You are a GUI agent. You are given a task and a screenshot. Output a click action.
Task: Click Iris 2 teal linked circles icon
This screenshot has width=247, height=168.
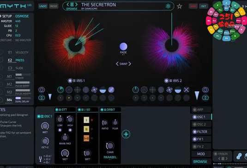pos(205,98)
